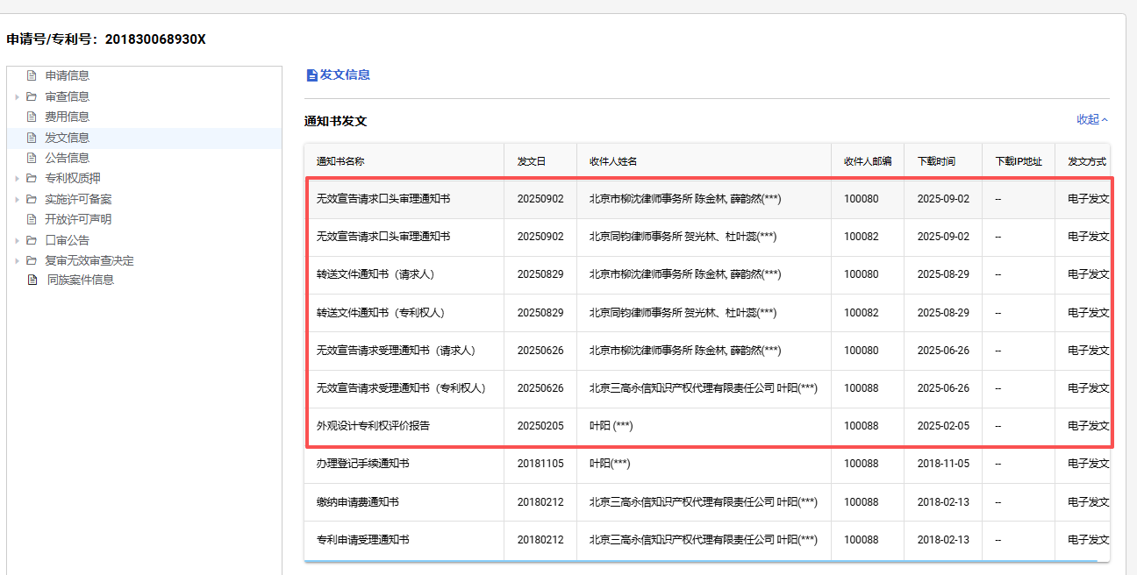This screenshot has width=1137, height=575.
Task: Click the document icon beside 同族案件信息
Action: tap(32, 280)
